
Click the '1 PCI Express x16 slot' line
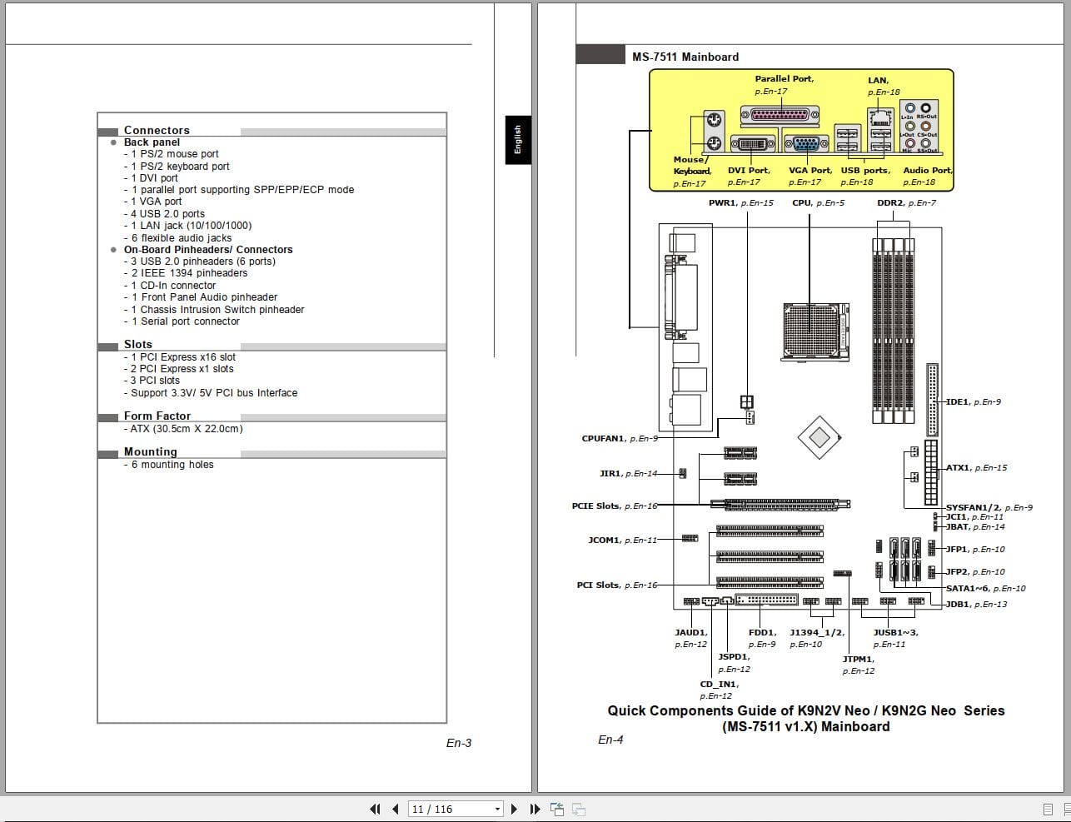(180, 356)
